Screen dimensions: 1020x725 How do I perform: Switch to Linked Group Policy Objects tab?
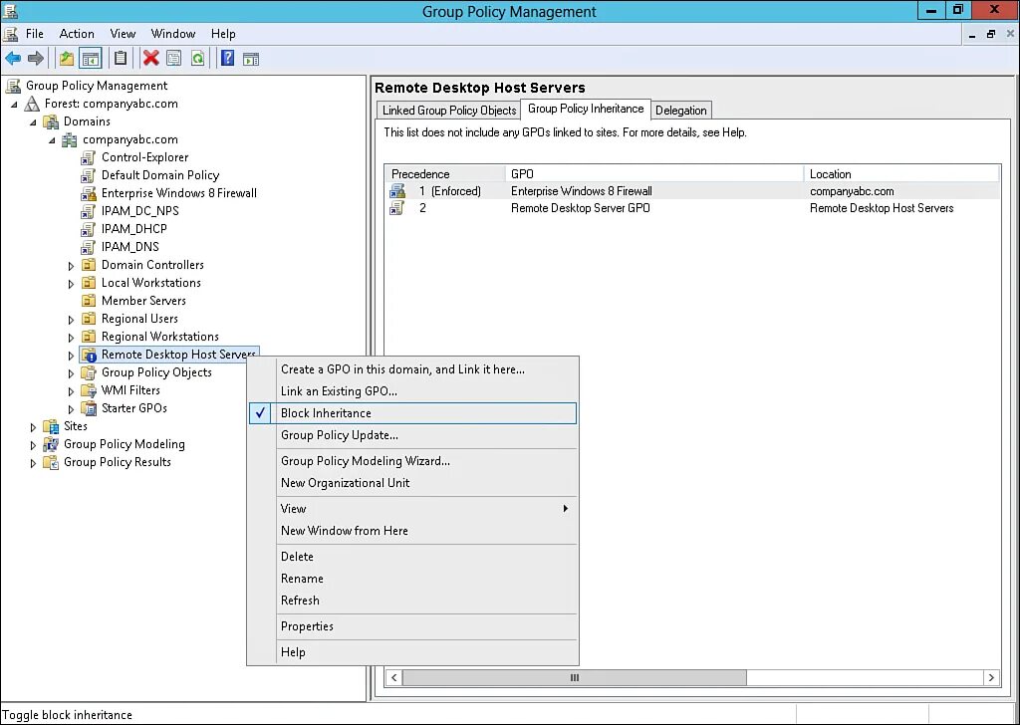(449, 110)
